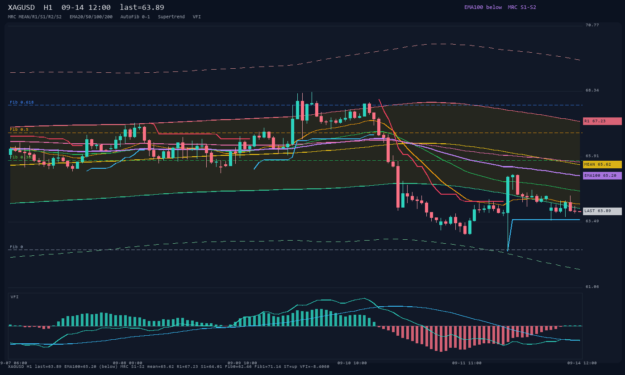Click the Fib 0 level label
This screenshot has width=625, height=375.
click(x=17, y=247)
